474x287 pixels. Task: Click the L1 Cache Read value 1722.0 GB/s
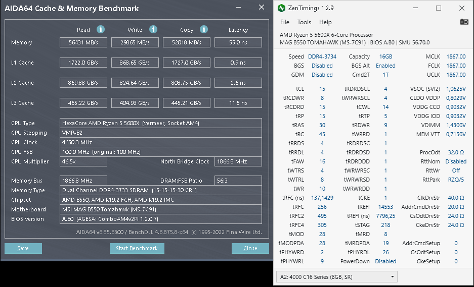click(83, 63)
